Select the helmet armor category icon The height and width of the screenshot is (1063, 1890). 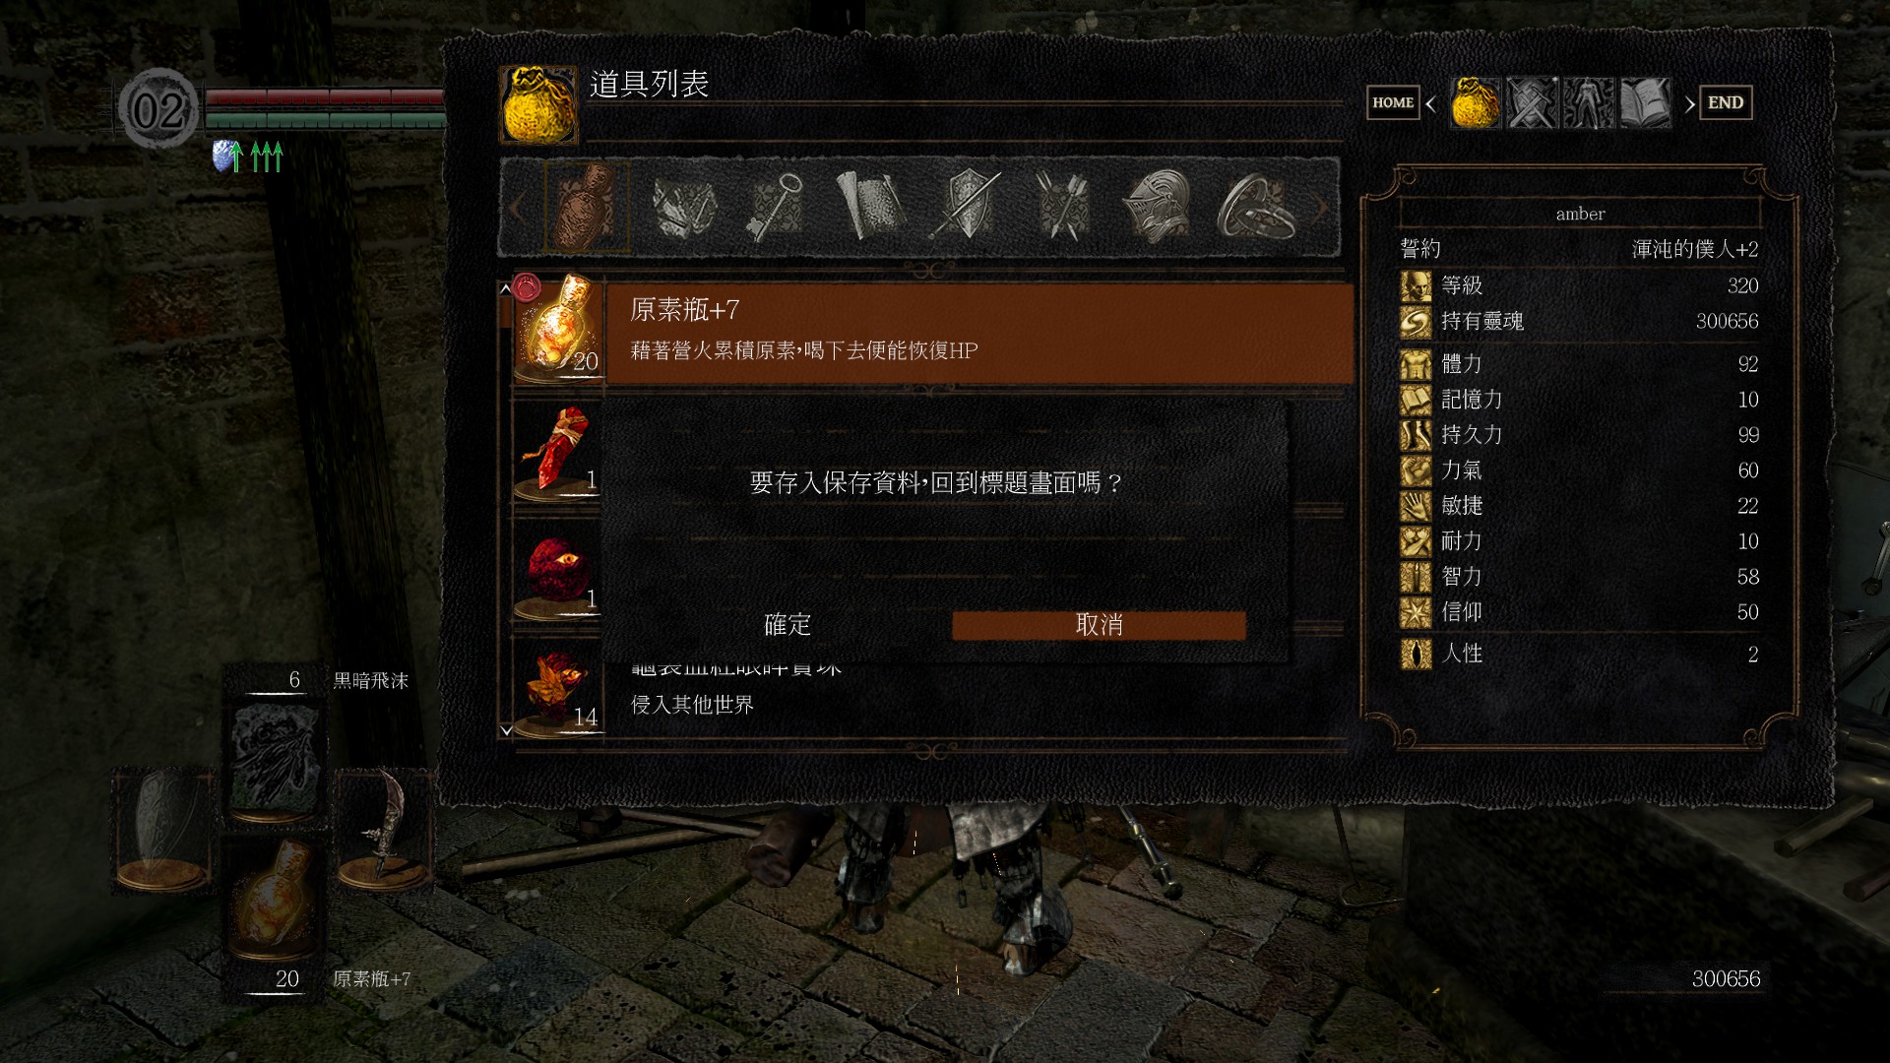tap(1158, 207)
